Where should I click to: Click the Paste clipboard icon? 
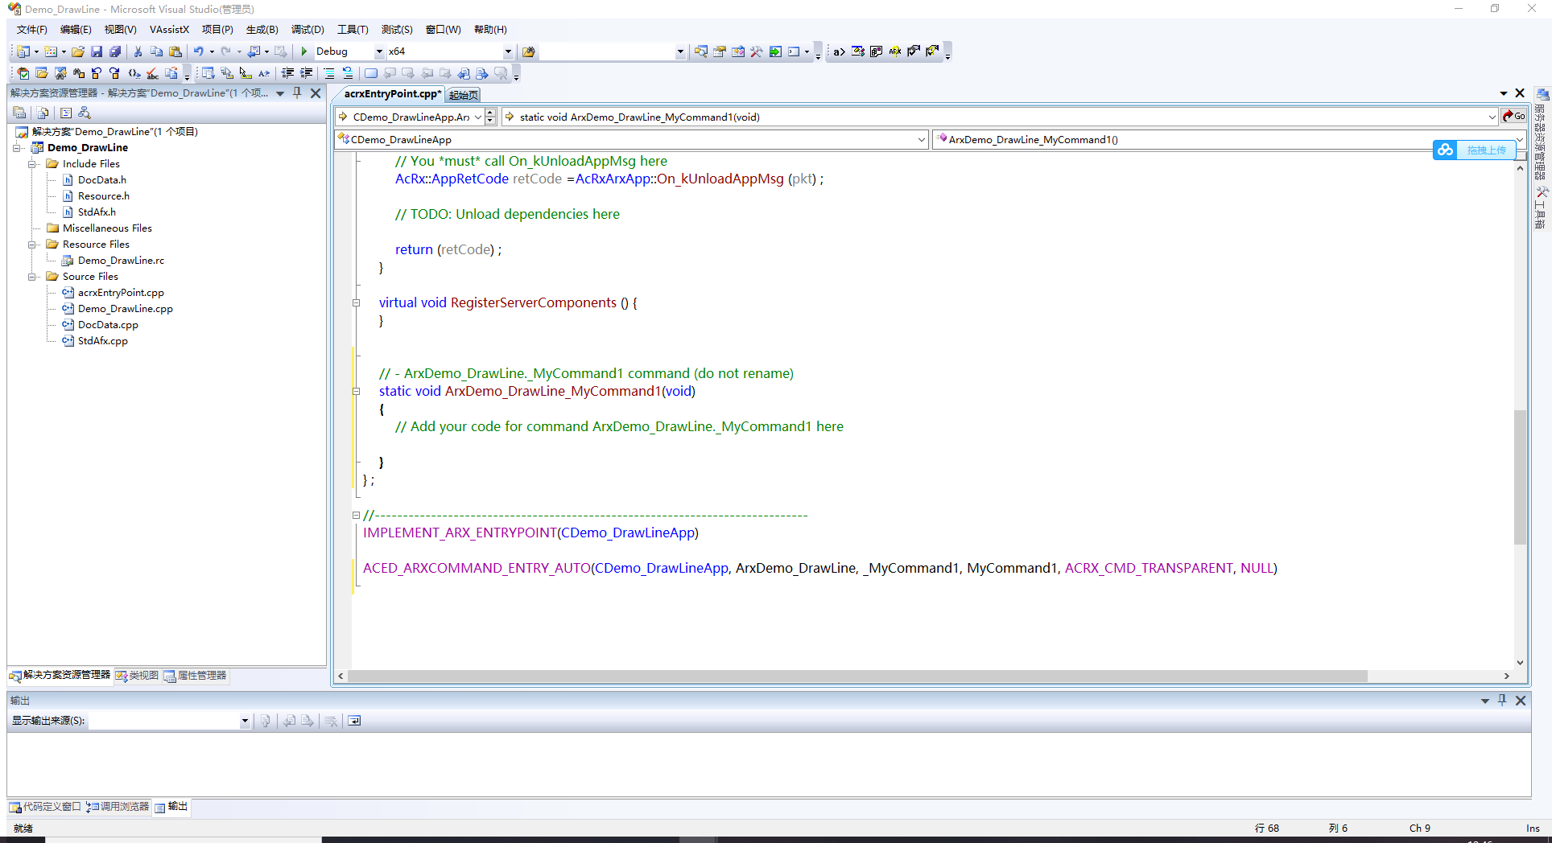coord(175,51)
